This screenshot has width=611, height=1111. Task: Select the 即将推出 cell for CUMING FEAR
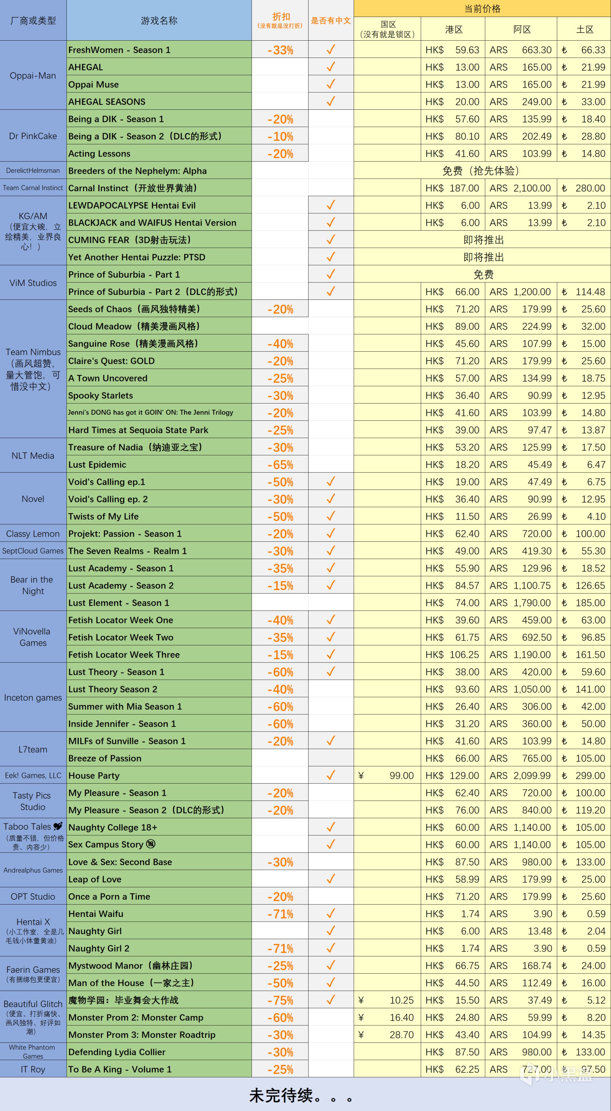coord(482,239)
